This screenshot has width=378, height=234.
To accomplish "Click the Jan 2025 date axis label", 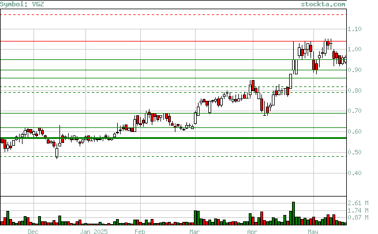I will [x=93, y=231].
